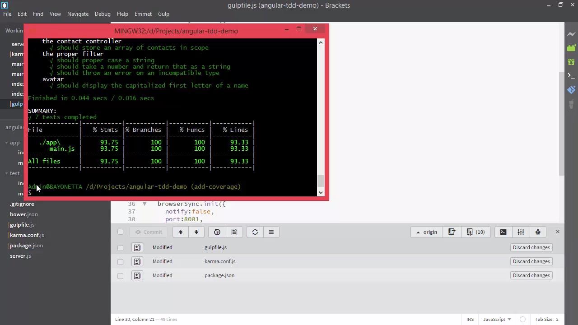578x325 pixels.
Task: Open the origin remote dropdown
Action: tap(427, 232)
